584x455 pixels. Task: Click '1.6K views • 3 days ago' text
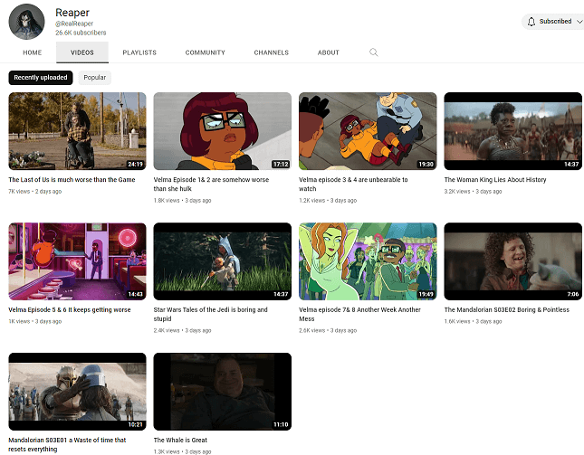click(x=473, y=321)
